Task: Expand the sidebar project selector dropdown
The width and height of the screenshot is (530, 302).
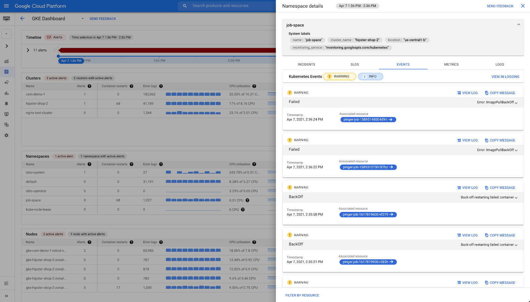Action: click(6, 33)
